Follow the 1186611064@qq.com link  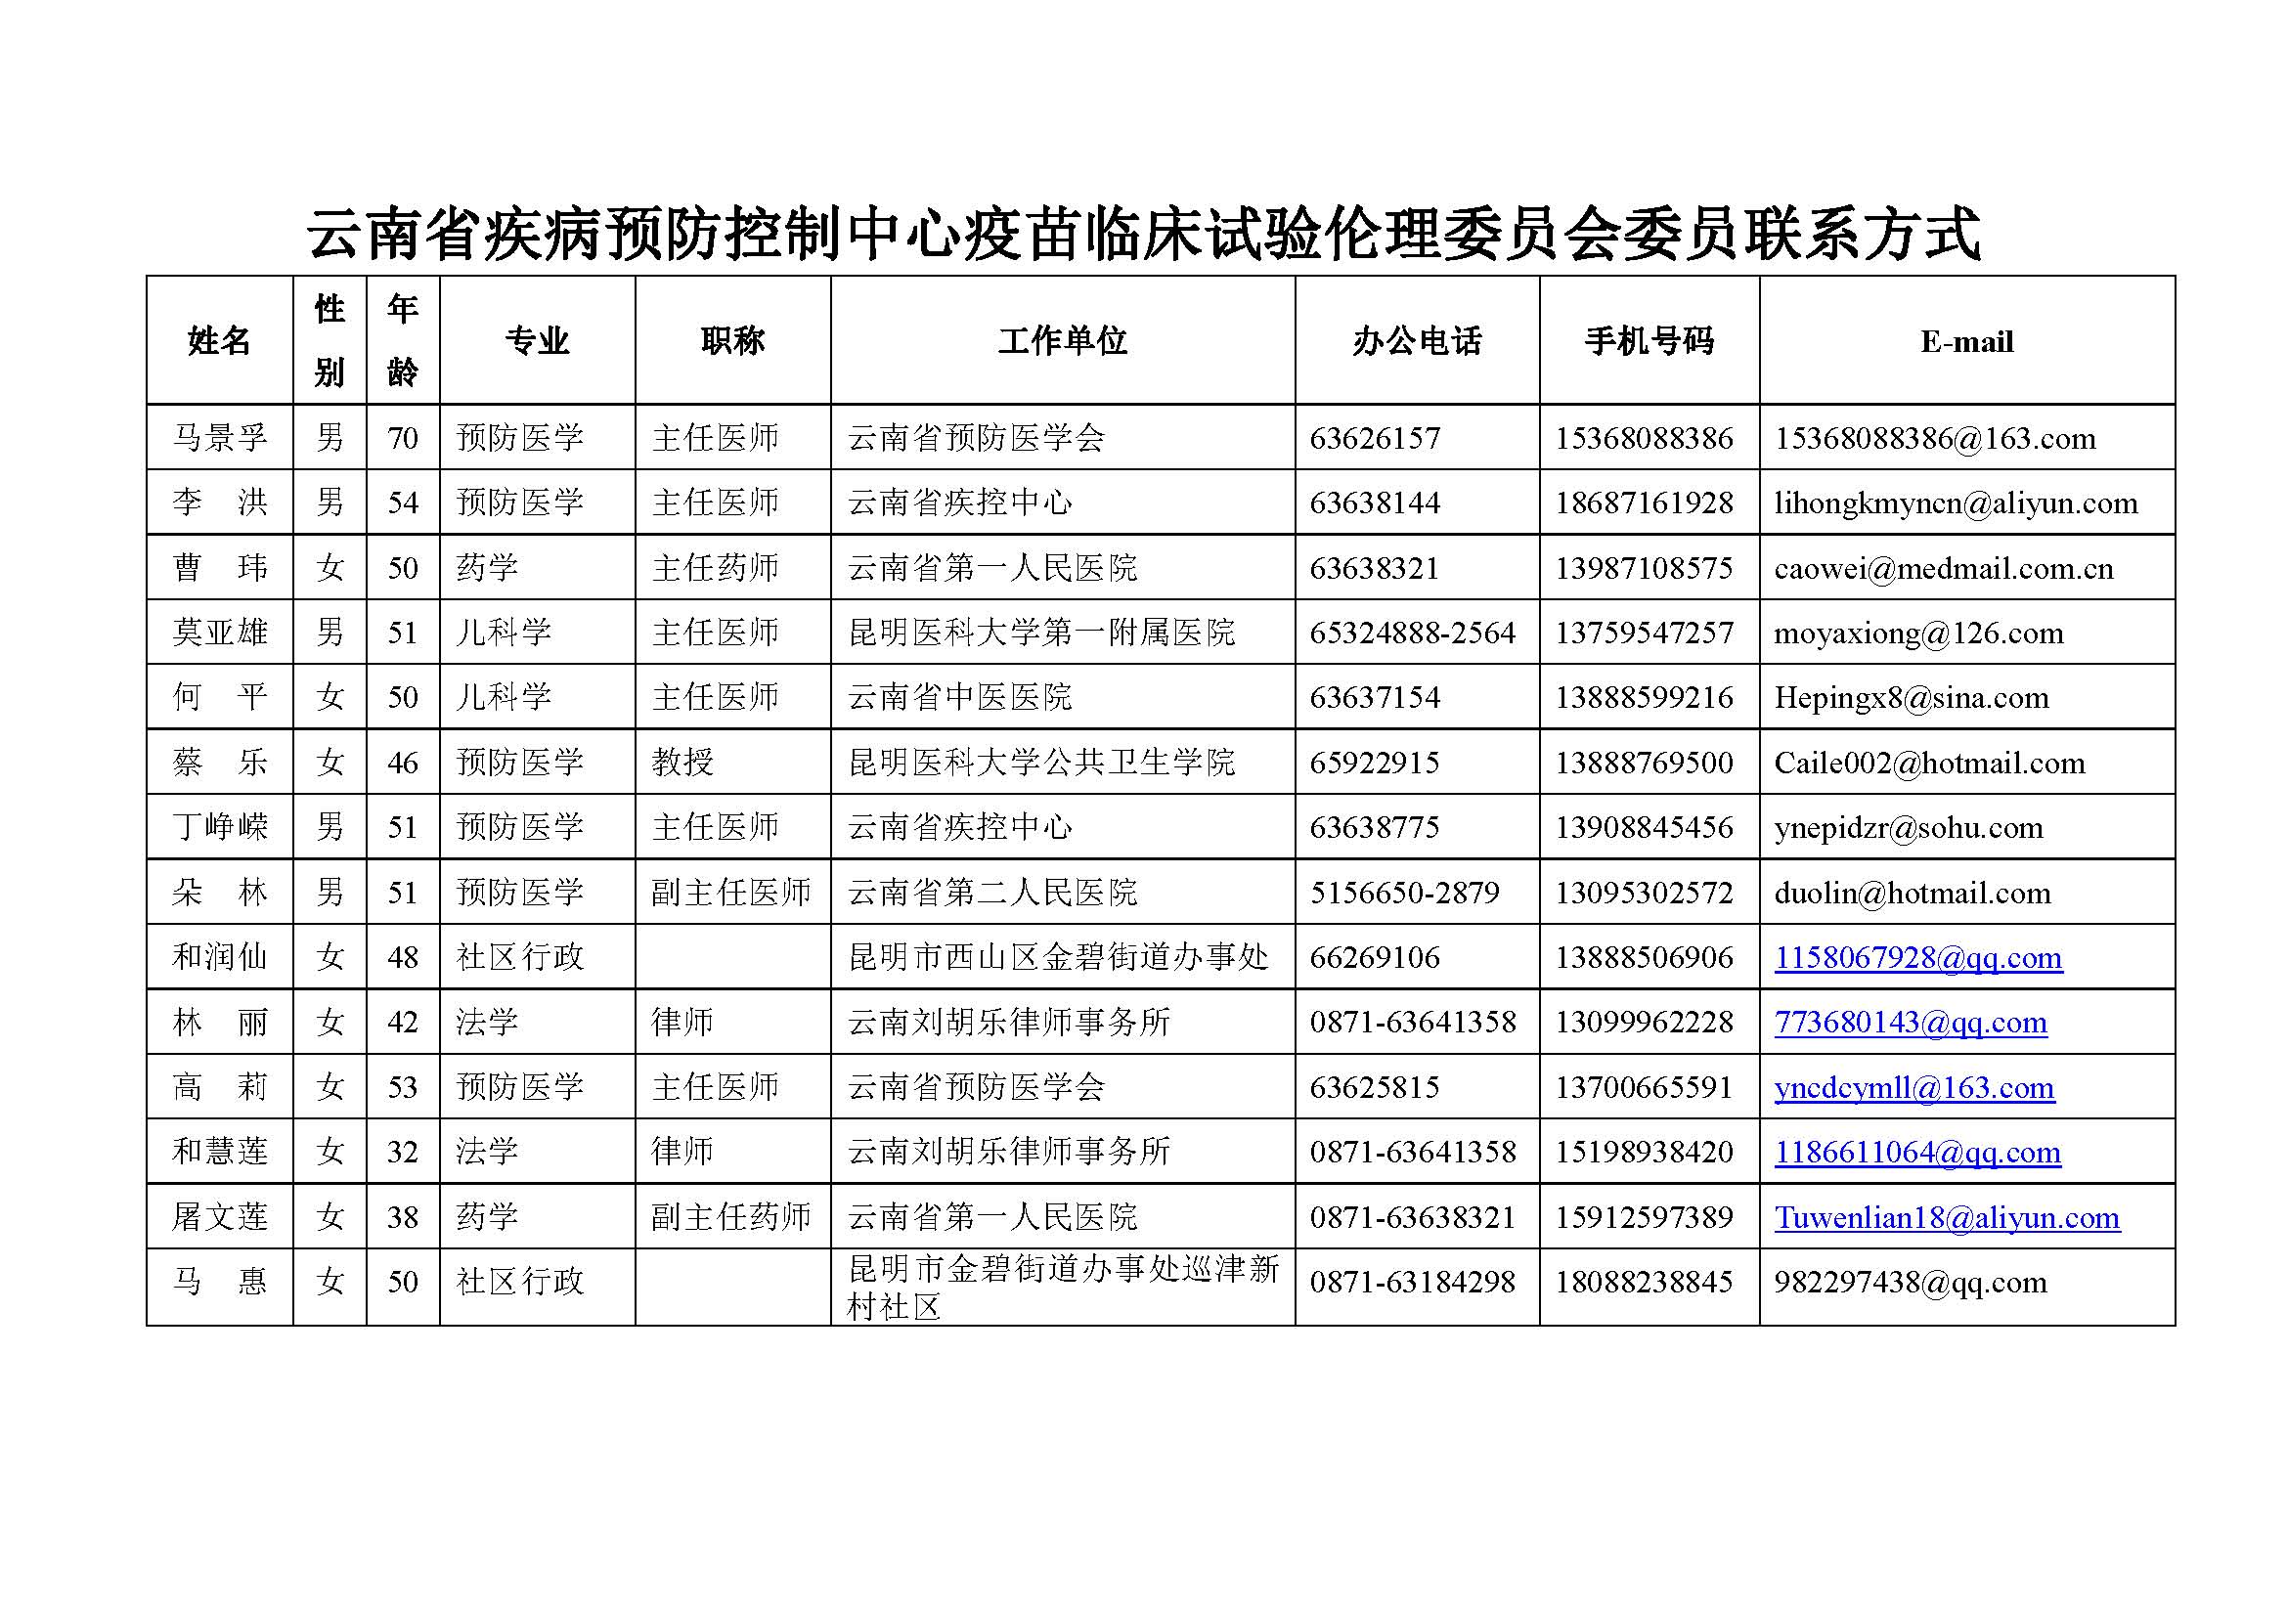(1916, 1152)
